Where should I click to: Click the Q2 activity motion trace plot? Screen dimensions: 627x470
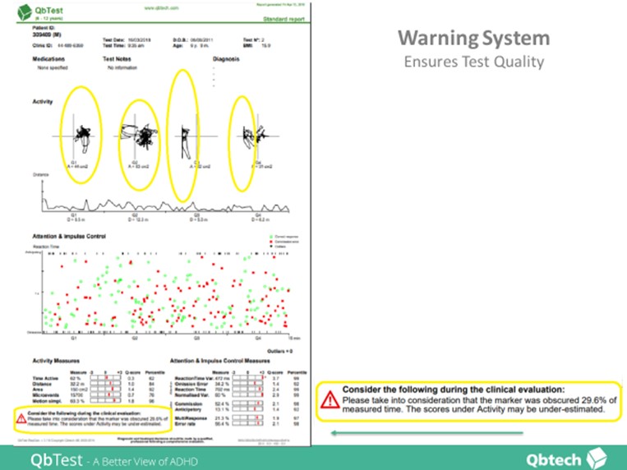pos(135,138)
